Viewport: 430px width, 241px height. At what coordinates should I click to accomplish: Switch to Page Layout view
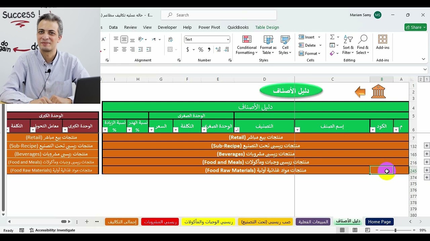point(355,230)
